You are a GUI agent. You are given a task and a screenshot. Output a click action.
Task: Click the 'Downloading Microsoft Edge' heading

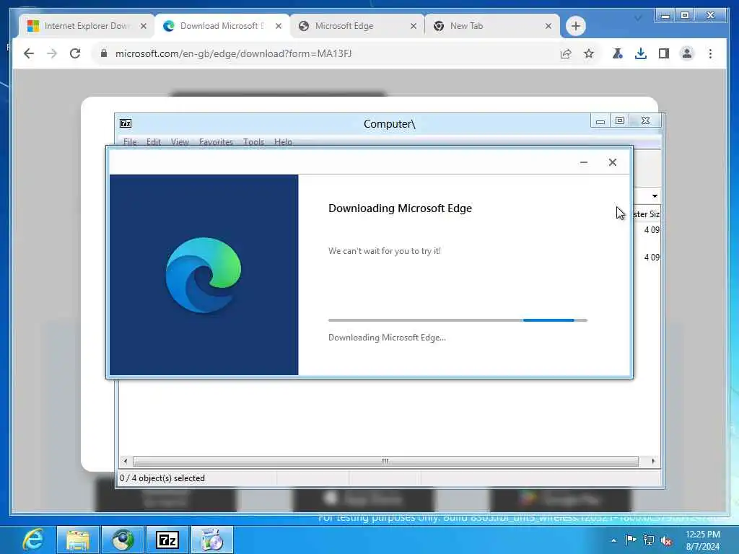tap(400, 208)
